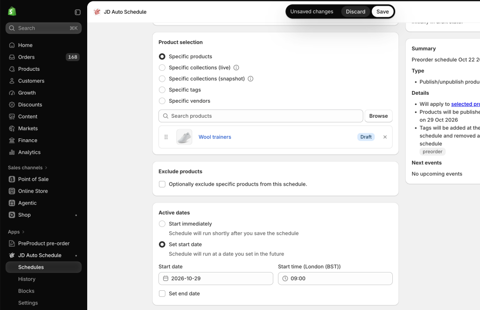Click info icon beside Specific collections (snapshot)
Image resolution: width=480 pixels, height=310 pixels.
[x=250, y=79]
